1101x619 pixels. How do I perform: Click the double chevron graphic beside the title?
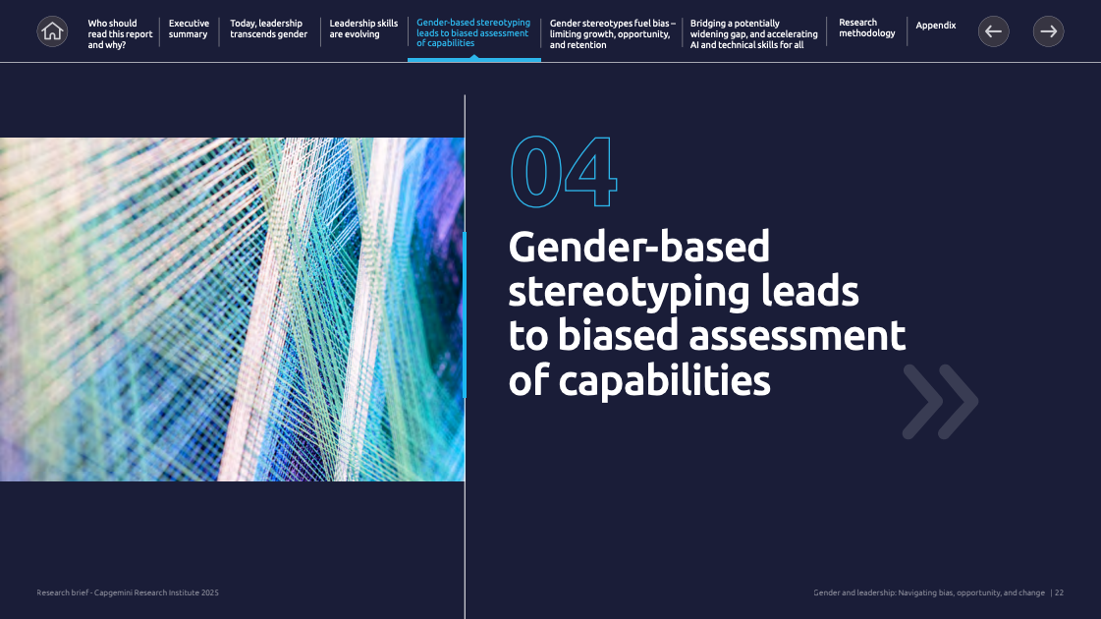tap(940, 401)
